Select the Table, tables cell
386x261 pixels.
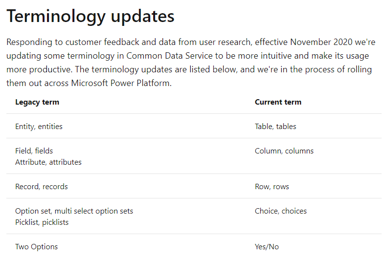pyautogui.click(x=275, y=127)
